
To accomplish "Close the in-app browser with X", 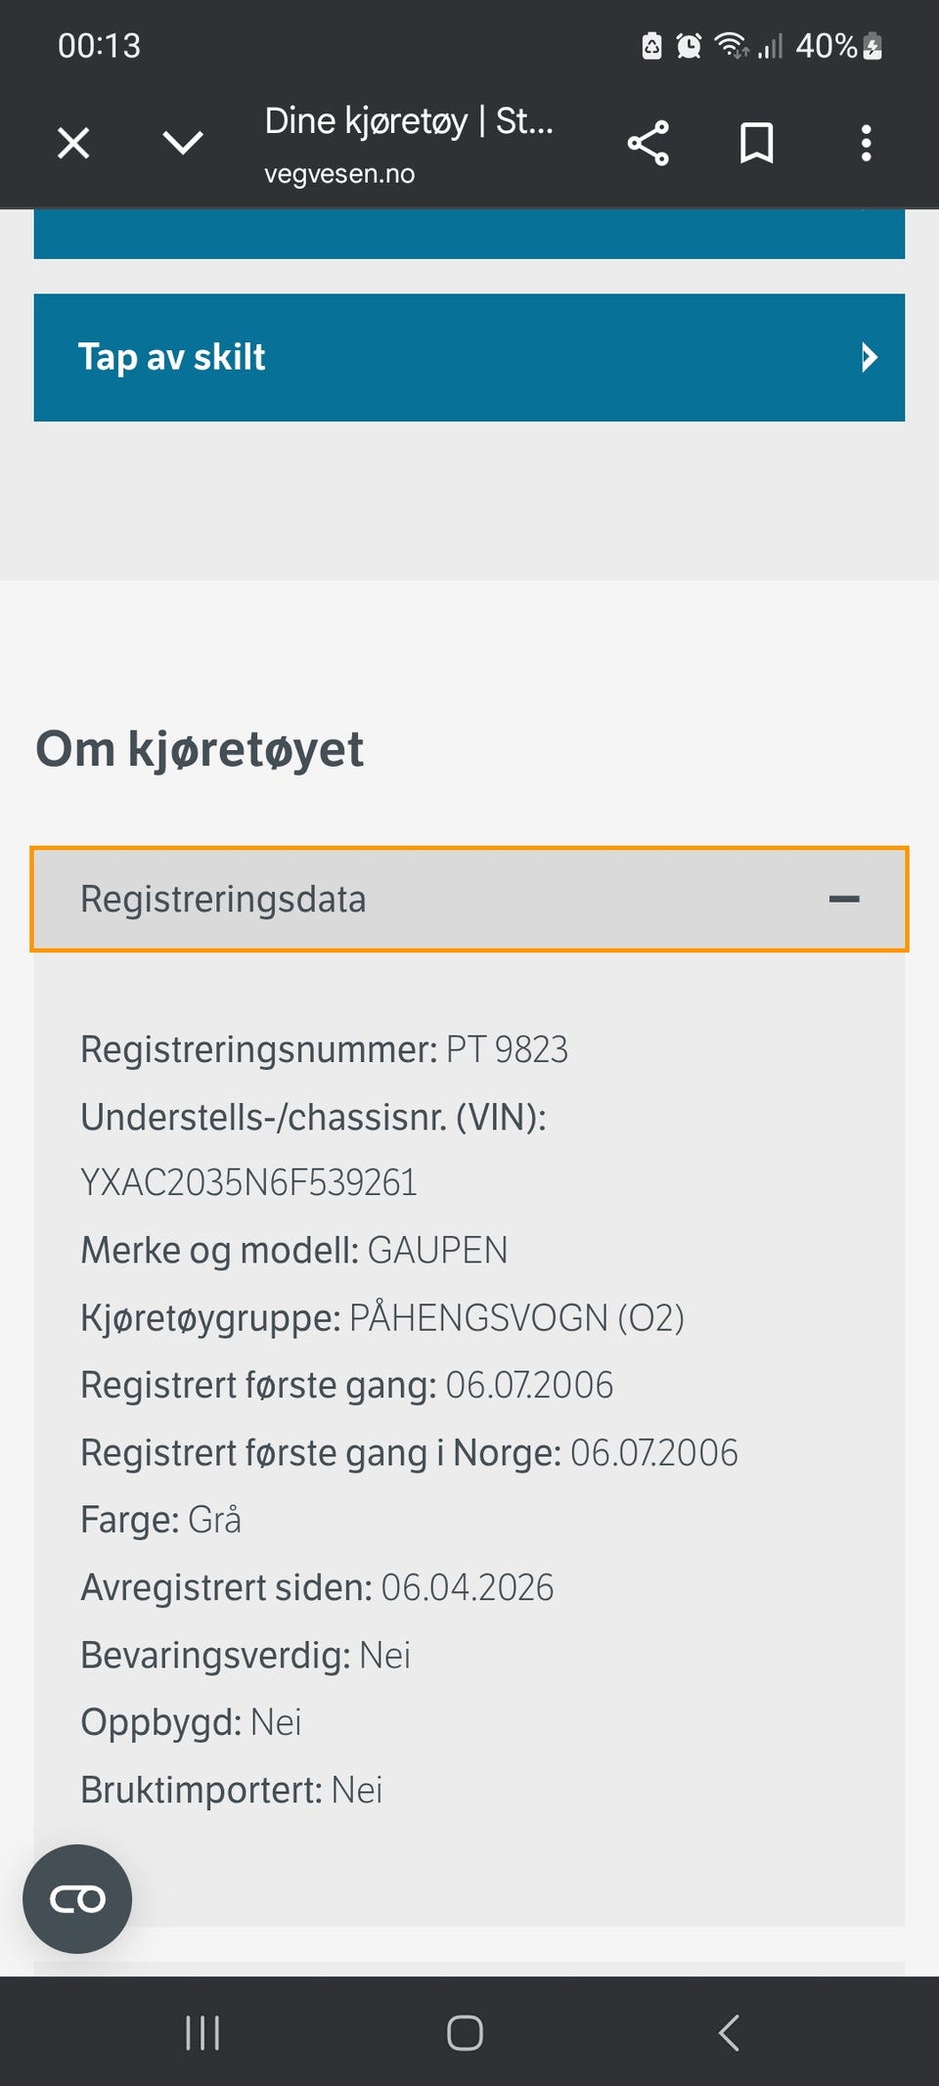I will click(x=73, y=144).
